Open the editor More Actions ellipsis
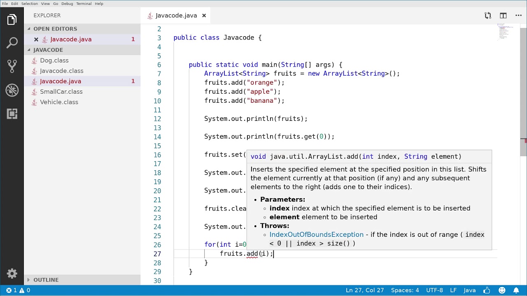 pyautogui.click(x=518, y=16)
